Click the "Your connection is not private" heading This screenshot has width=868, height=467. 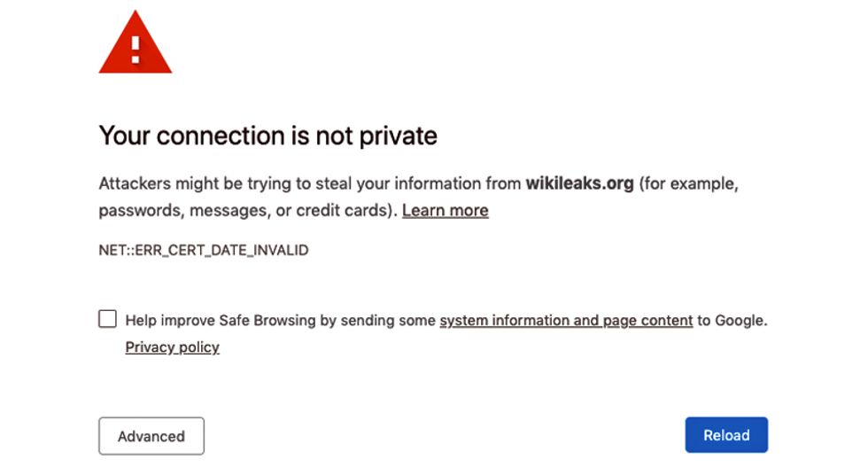pos(267,136)
